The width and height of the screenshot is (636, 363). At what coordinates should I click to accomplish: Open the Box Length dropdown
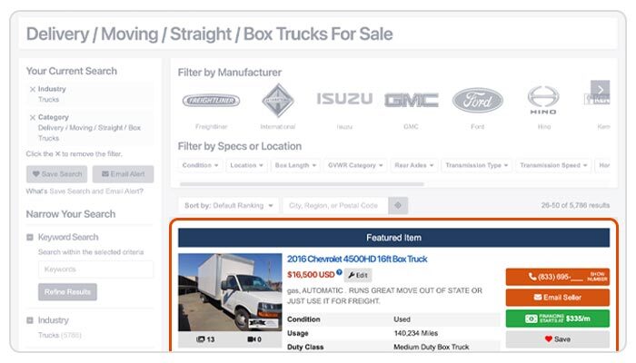[294, 166]
